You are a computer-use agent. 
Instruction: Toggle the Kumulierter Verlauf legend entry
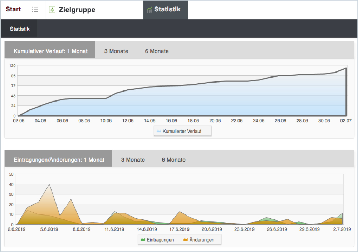[x=182, y=132]
